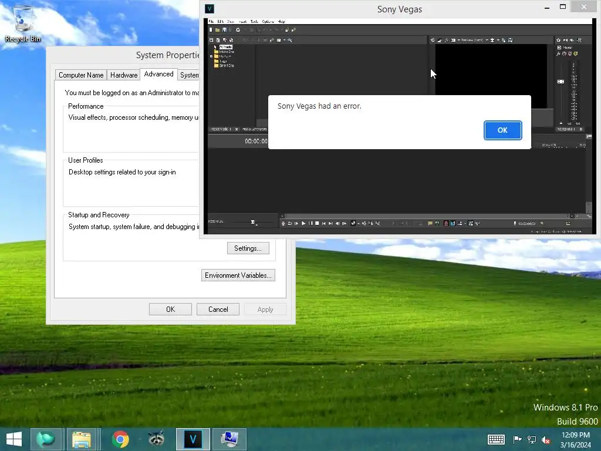Select All Media in the project media tree
This screenshot has height=451, width=601.
click(x=226, y=47)
